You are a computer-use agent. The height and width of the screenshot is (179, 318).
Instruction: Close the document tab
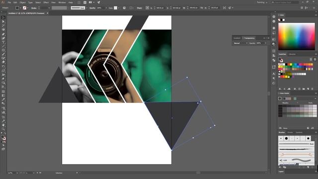pyautogui.click(x=48, y=13)
